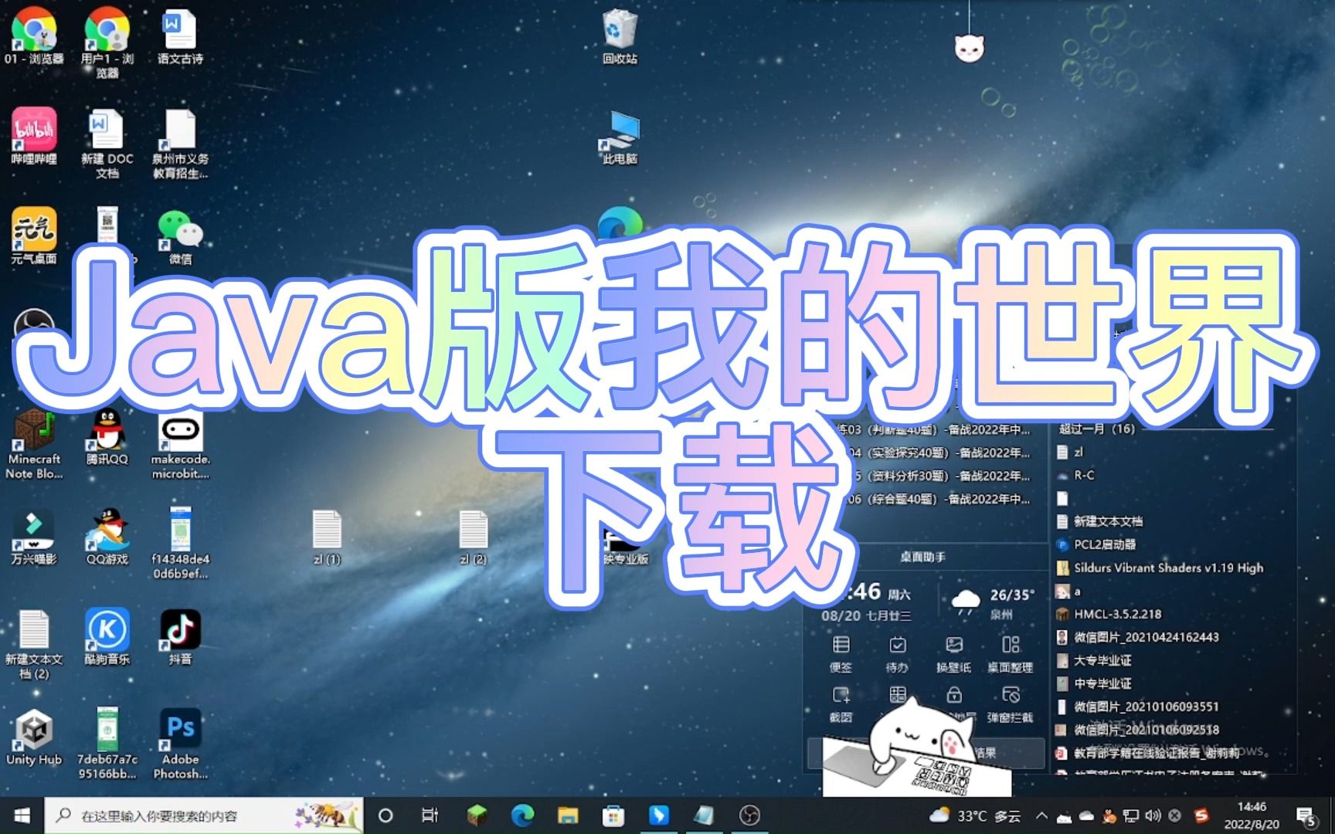The image size is (1335, 834).
Task: Open OBS Studio from the taskbar
Action: pos(749,815)
